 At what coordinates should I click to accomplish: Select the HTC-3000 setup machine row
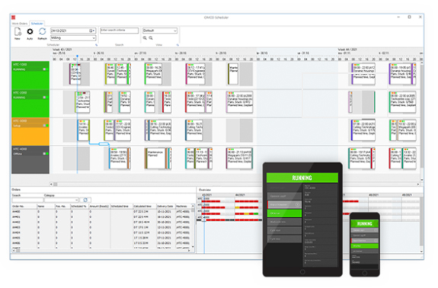click(30, 132)
